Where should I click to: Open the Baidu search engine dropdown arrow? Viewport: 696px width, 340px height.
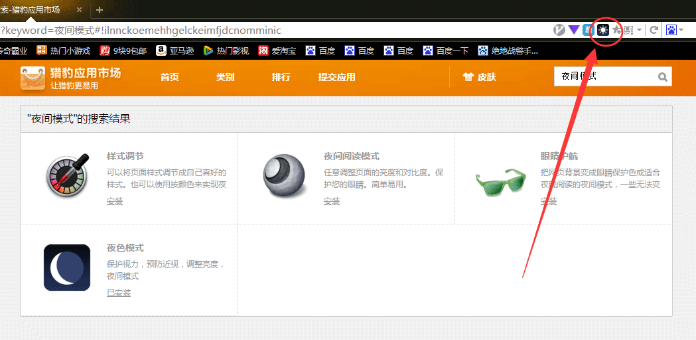(681, 31)
